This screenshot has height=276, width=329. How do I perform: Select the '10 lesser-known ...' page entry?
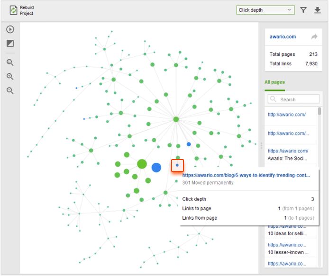click(x=291, y=249)
